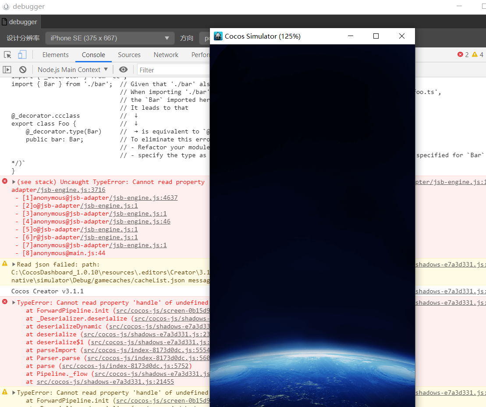The height and width of the screenshot is (407, 486).
Task: Expand the Read json failed warning
Action: point(14,264)
